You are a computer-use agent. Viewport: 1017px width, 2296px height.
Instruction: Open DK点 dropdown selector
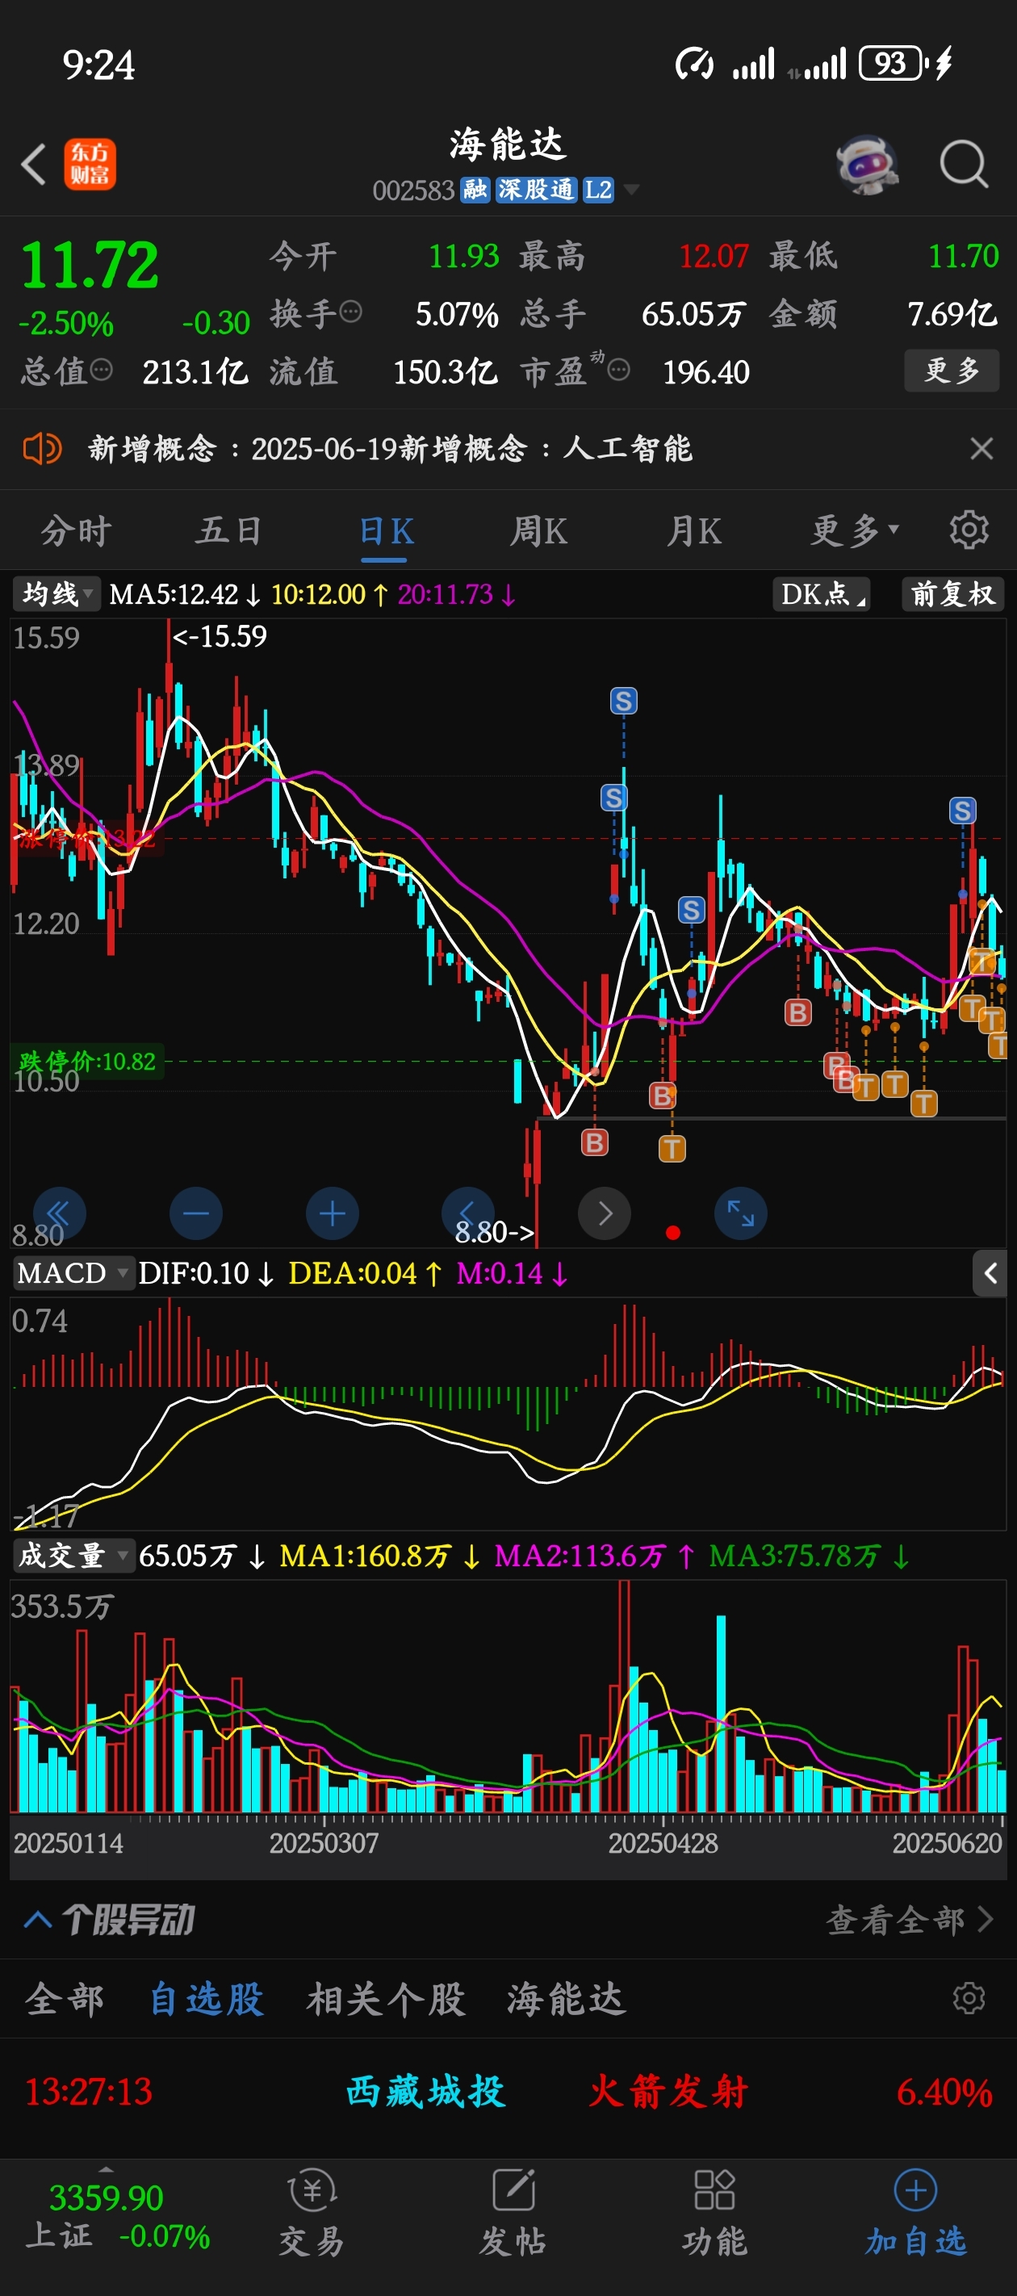click(821, 594)
